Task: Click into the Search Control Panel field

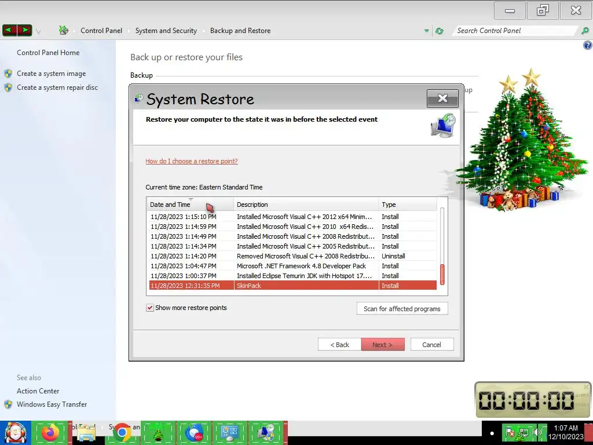Action: coord(514,31)
